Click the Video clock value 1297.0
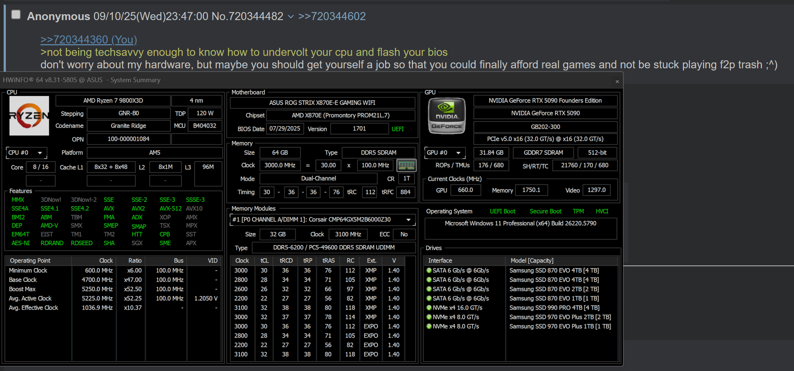The image size is (794, 371). coord(596,190)
